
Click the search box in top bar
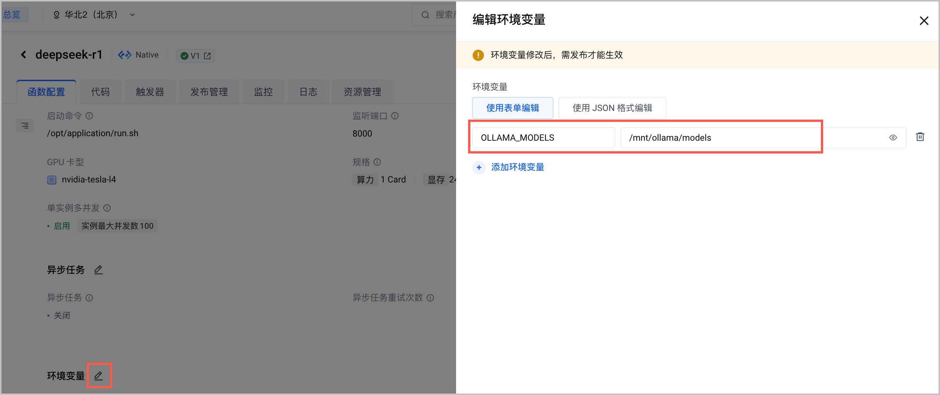pos(434,15)
